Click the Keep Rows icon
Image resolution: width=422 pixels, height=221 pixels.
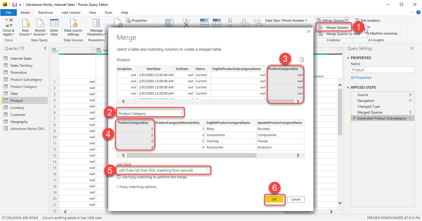click(x=204, y=23)
